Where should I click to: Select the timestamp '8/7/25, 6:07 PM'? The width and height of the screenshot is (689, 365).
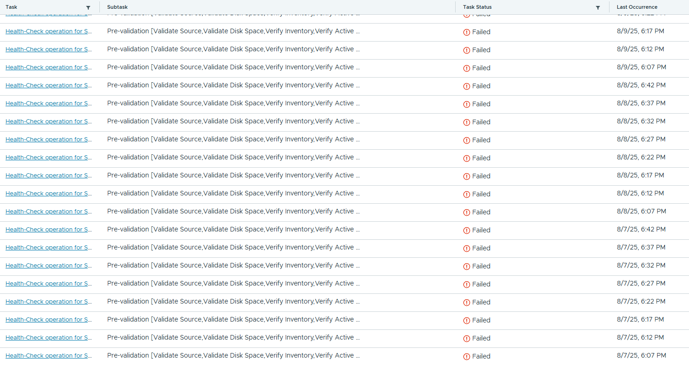641,355
